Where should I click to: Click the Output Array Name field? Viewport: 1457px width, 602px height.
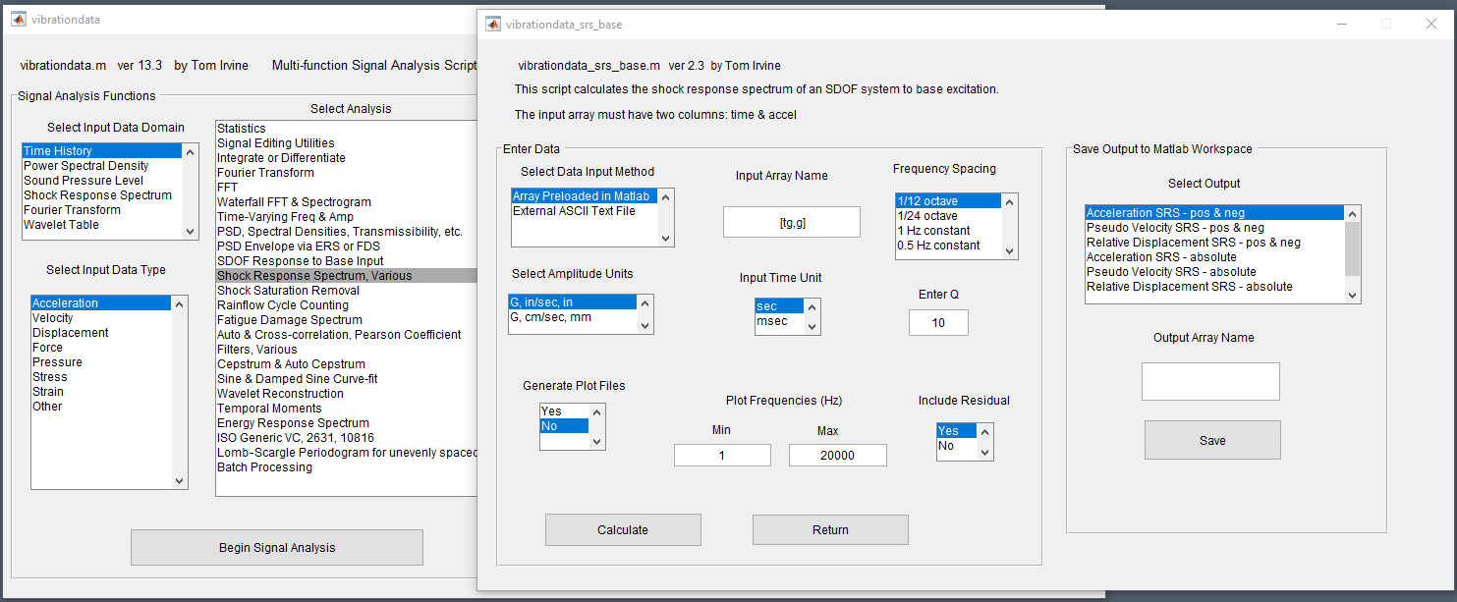(x=1210, y=381)
